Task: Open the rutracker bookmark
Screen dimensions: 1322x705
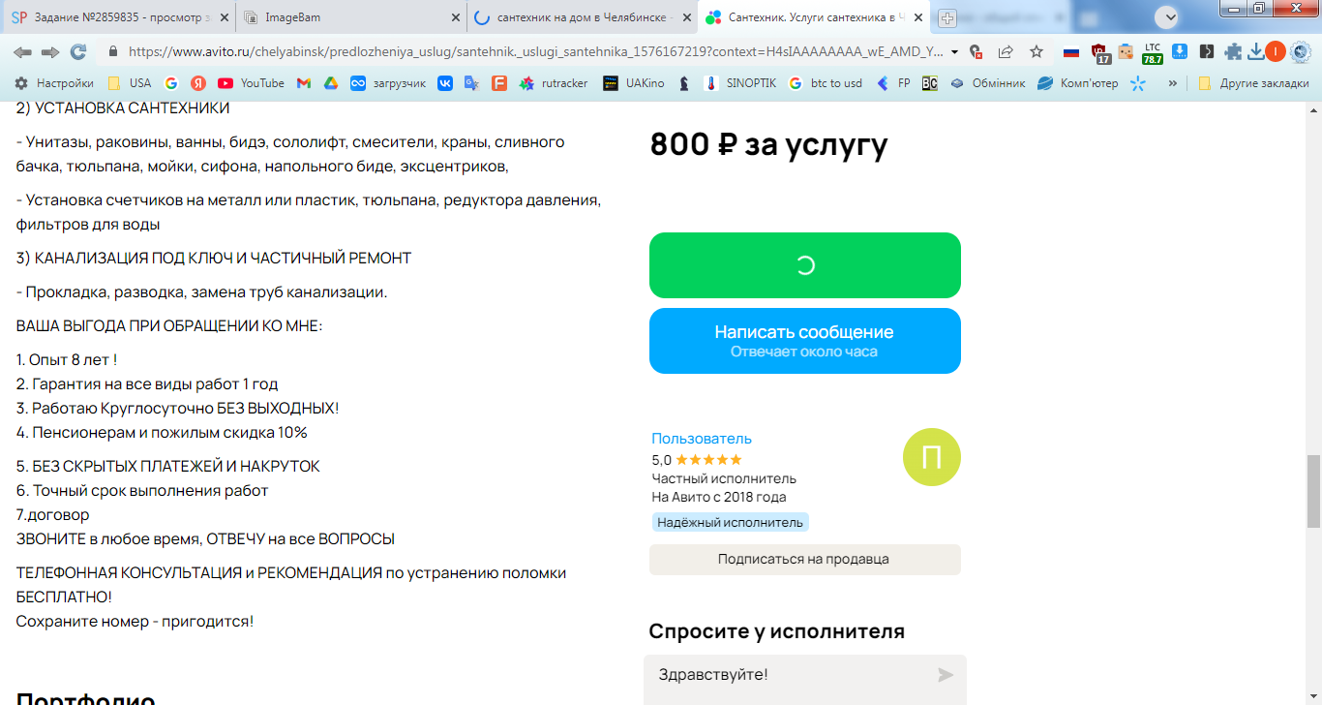Action: 553,83
